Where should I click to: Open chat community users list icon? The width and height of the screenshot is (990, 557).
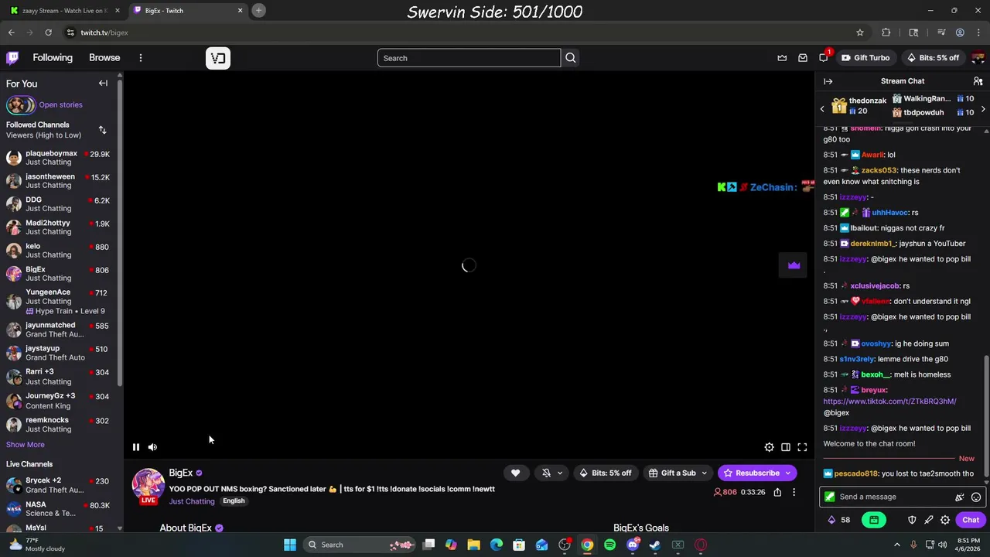(978, 81)
